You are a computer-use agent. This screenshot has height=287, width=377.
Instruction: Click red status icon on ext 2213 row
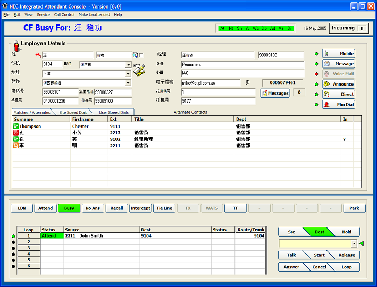point(16,132)
